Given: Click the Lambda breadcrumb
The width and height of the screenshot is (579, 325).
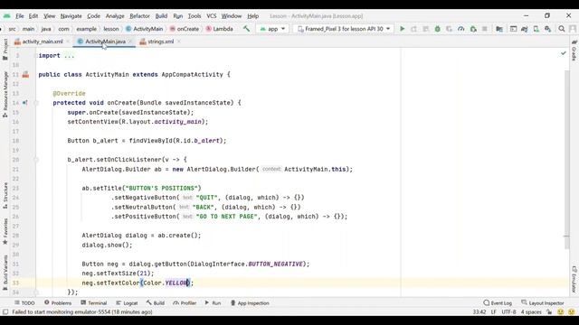Looking at the screenshot, I should pyautogui.click(x=219, y=29).
